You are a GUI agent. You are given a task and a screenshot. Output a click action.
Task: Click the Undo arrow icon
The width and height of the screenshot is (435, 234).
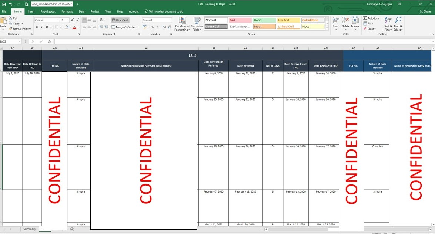10,4
